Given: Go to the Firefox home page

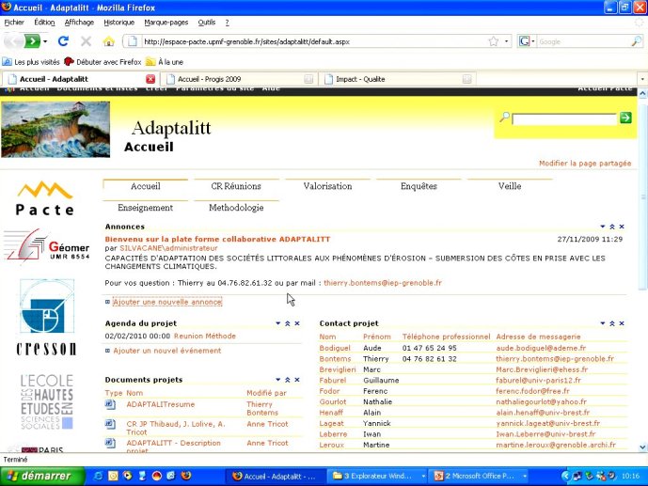Looking at the screenshot, I should tap(109, 41).
